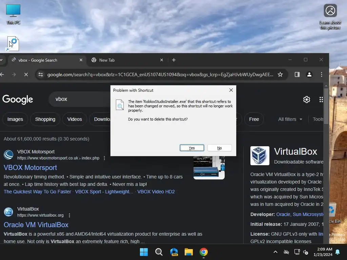Go back in Chrome history
Viewport: 347px width, 260px height.
coord(2,74)
